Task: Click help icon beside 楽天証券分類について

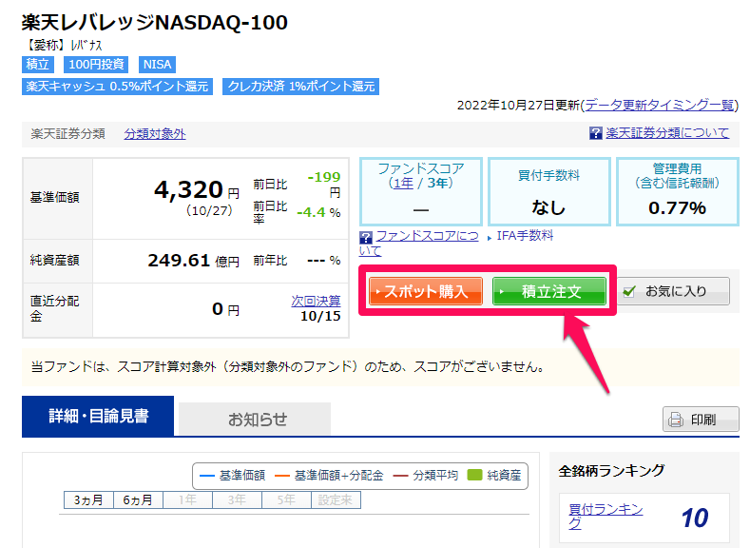Action: pos(596,133)
